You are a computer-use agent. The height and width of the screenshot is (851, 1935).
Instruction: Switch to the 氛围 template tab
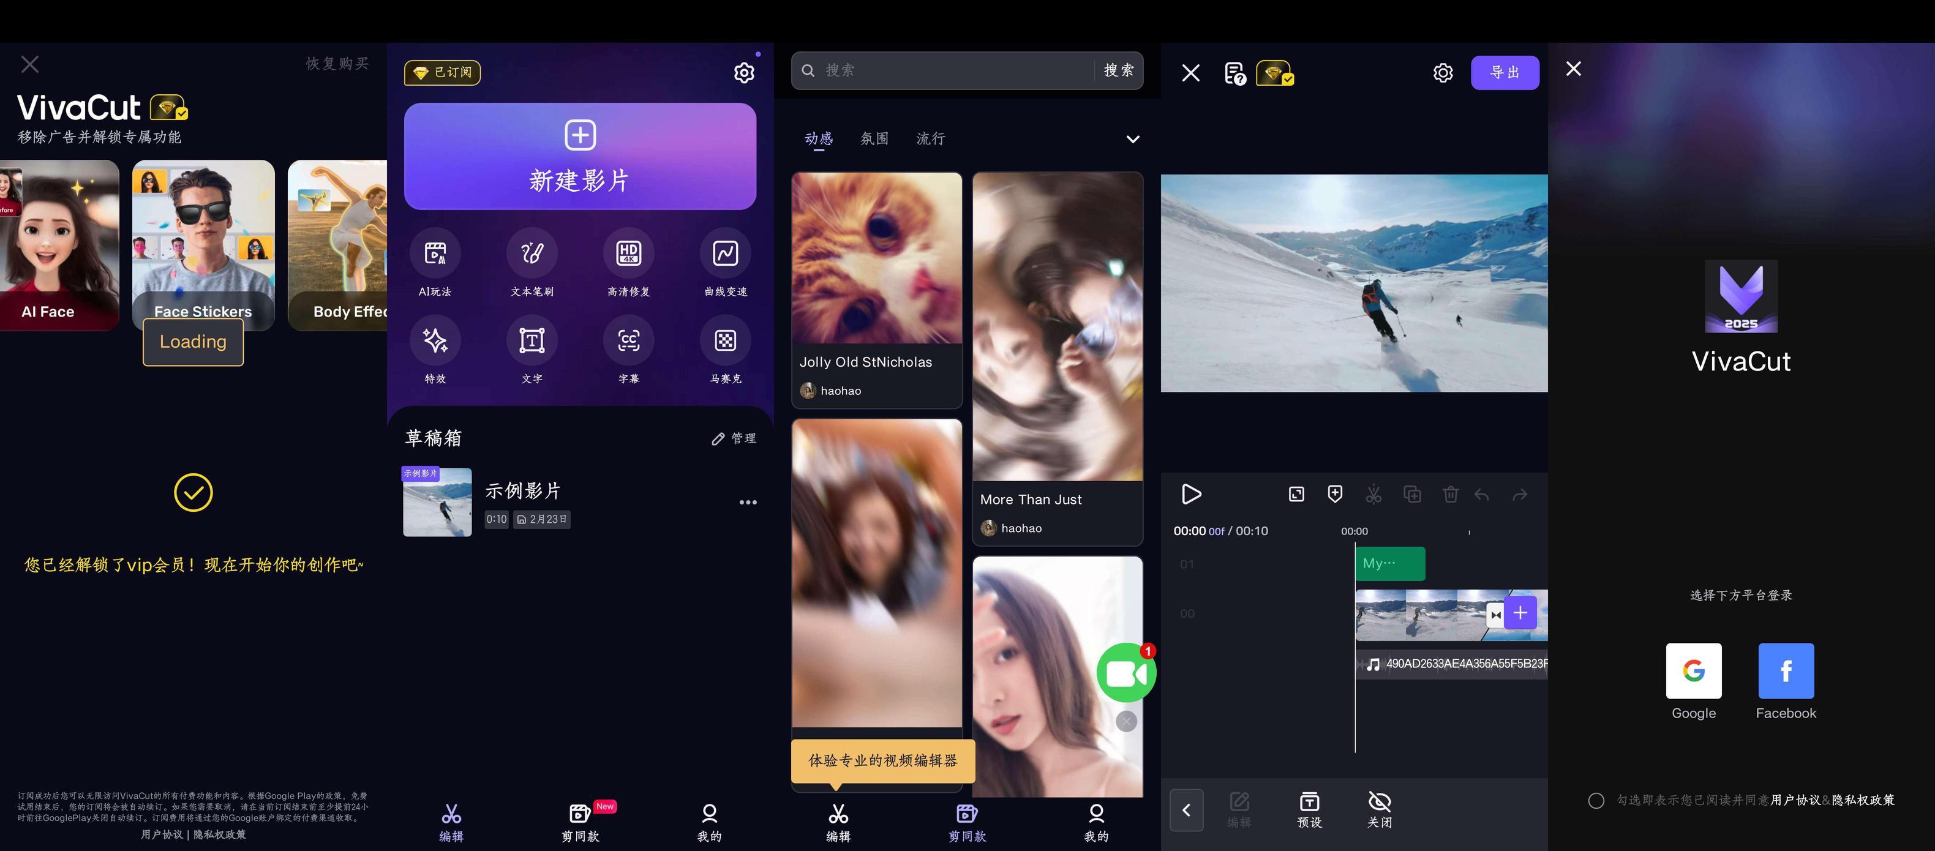click(874, 139)
